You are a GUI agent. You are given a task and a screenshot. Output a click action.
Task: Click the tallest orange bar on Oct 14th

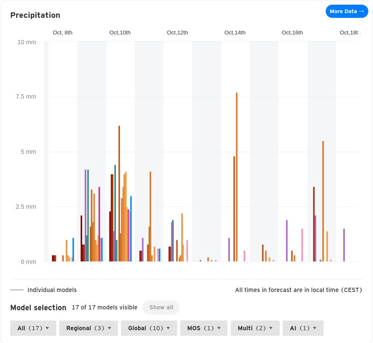(237, 177)
